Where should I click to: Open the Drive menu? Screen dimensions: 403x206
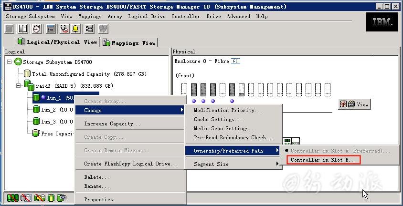pos(213,16)
